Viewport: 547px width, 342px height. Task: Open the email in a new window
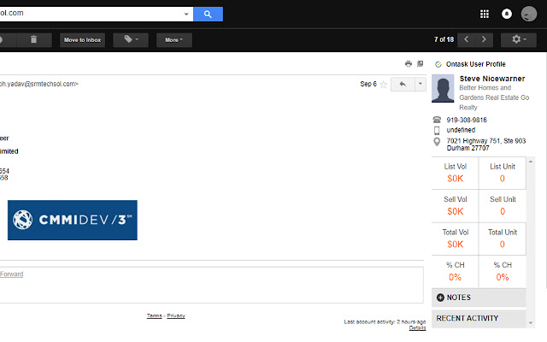click(x=420, y=63)
